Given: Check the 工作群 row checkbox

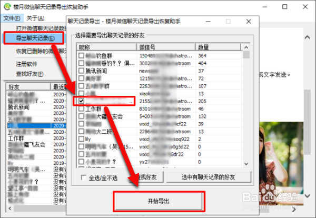Looking at the screenshot, I should click(x=81, y=108).
